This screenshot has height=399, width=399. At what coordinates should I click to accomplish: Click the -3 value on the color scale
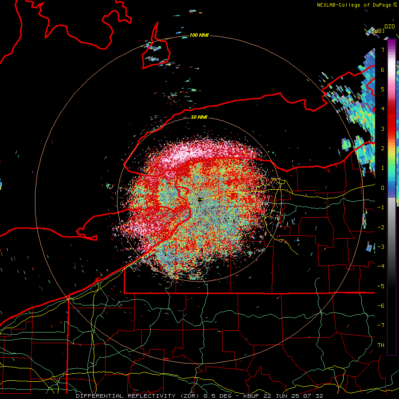click(x=381, y=247)
